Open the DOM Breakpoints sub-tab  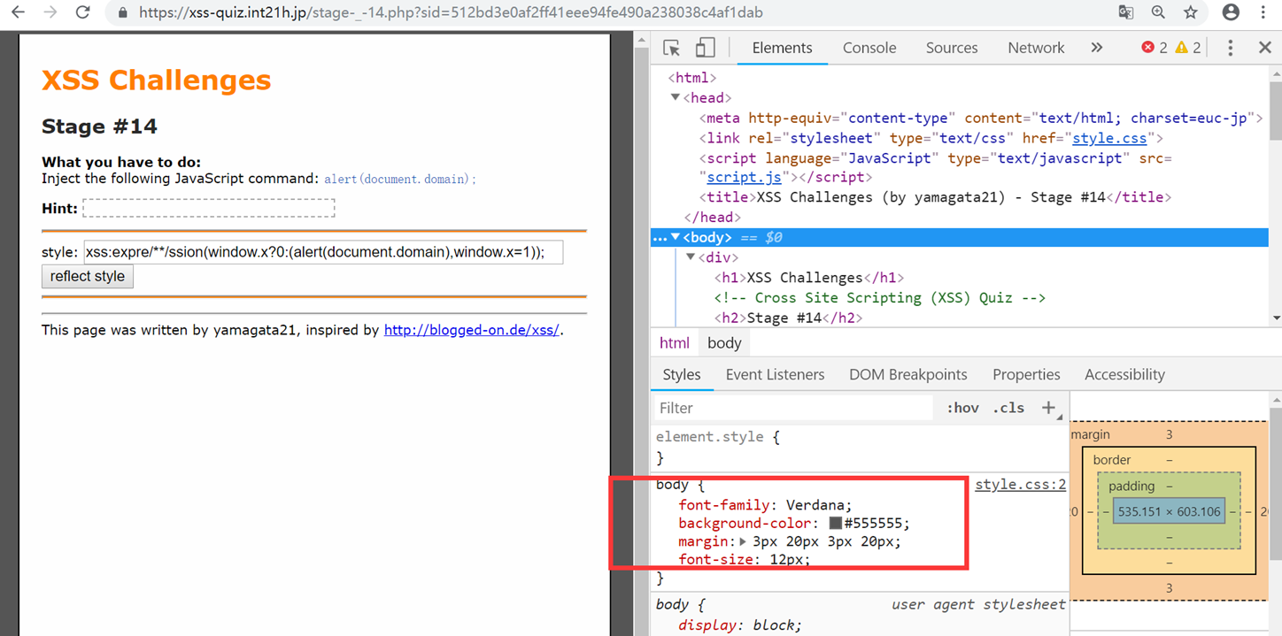(x=908, y=374)
